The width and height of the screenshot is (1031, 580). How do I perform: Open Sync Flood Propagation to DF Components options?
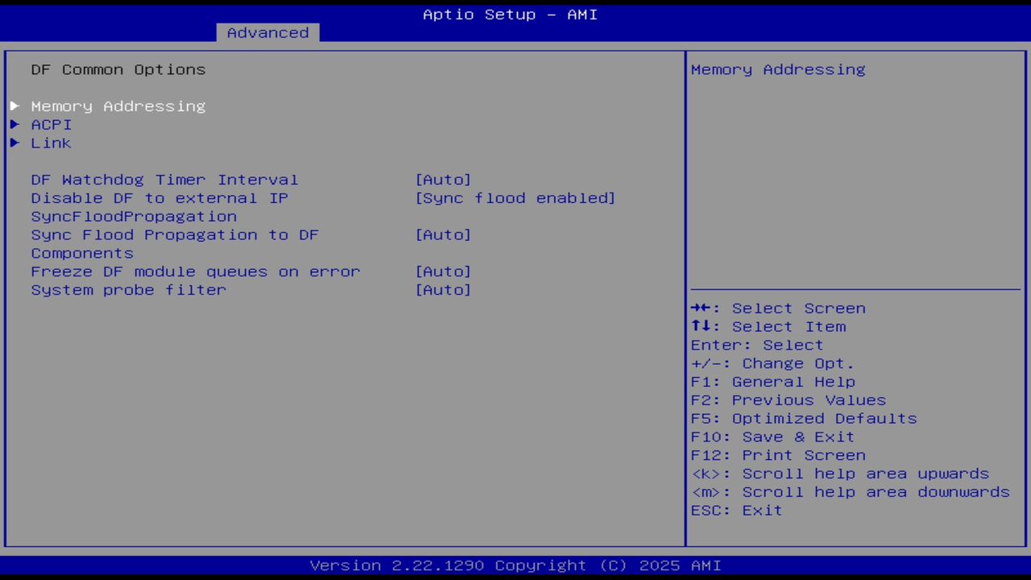click(443, 234)
